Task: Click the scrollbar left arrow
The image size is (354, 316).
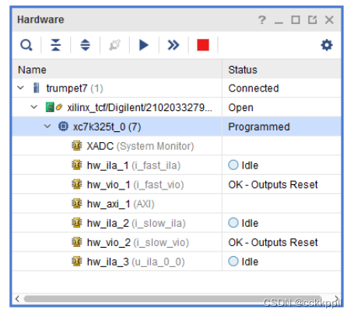Action: click(17, 299)
